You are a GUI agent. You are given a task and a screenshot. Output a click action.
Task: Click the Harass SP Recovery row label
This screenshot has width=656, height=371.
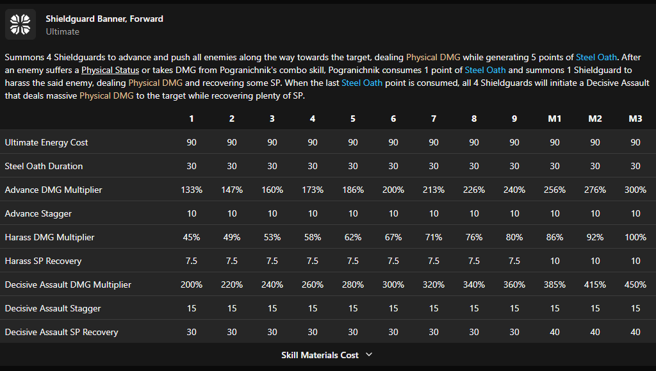pyautogui.click(x=43, y=261)
